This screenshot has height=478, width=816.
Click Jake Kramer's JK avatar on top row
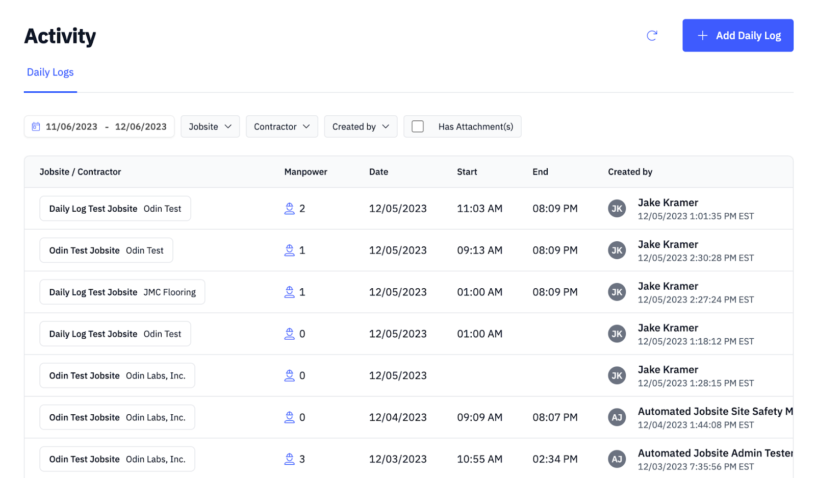pyautogui.click(x=617, y=208)
